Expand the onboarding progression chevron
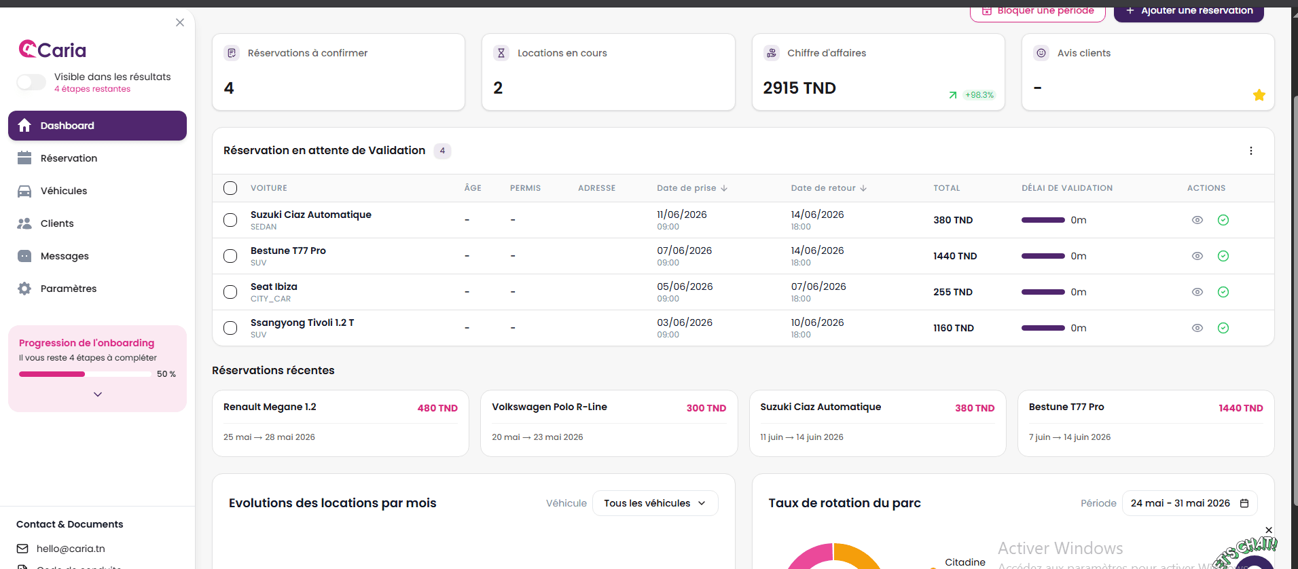This screenshot has height=569, width=1298. coord(98,394)
